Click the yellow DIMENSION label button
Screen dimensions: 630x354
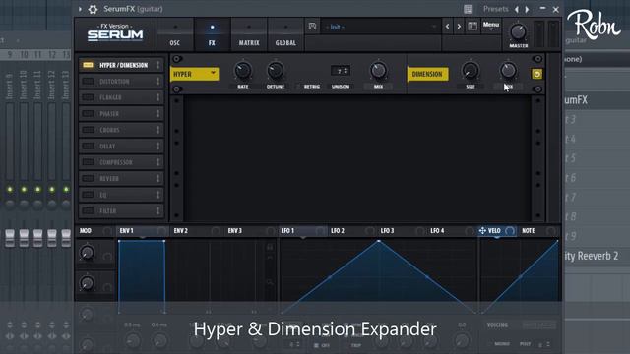[x=427, y=74]
